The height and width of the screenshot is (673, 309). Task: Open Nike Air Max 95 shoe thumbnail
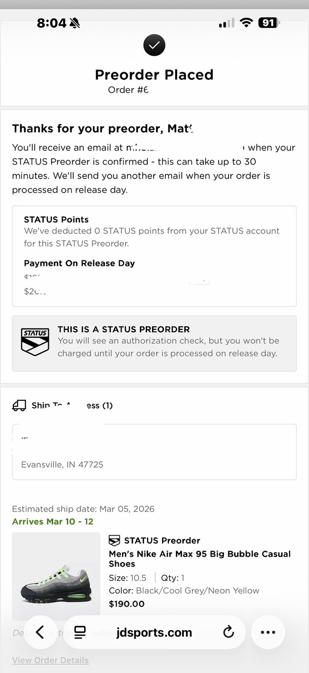pyautogui.click(x=56, y=576)
